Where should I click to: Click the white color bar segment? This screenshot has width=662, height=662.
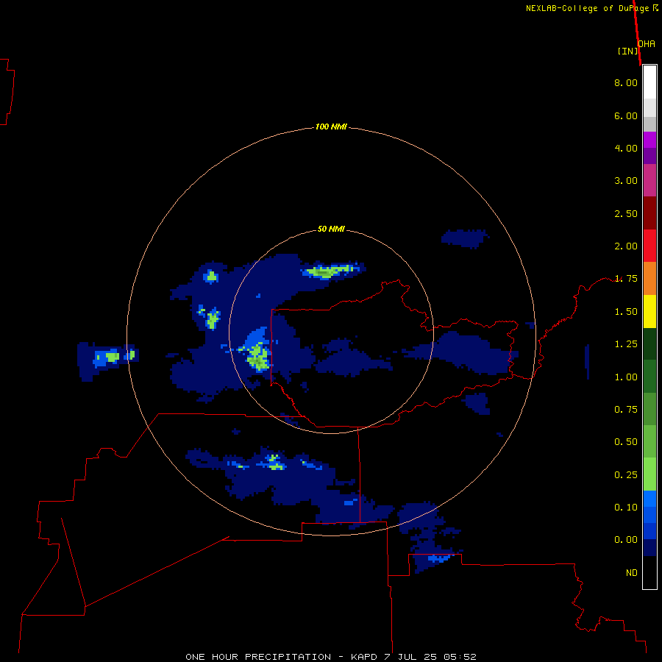tap(649, 82)
